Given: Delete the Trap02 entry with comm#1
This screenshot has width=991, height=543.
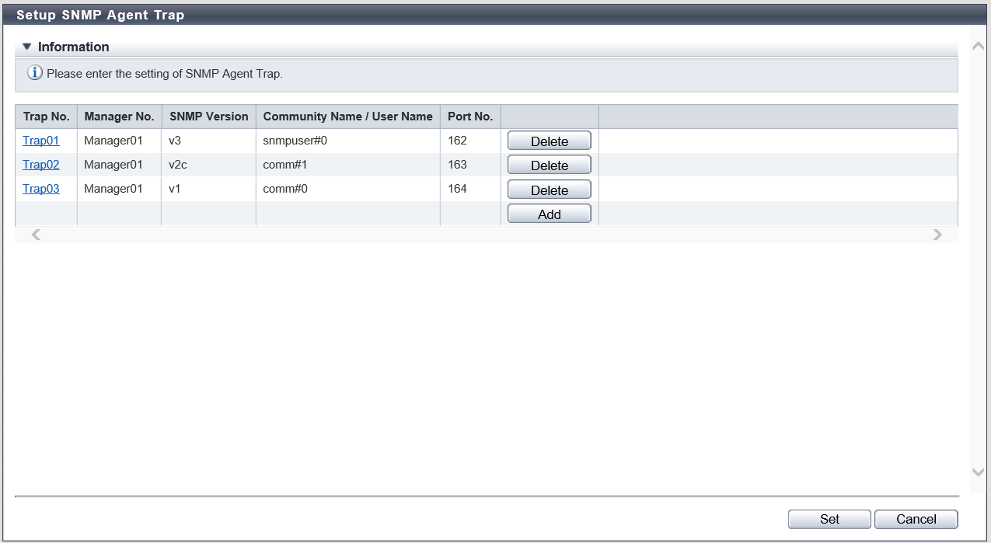Looking at the screenshot, I should pyautogui.click(x=549, y=165).
